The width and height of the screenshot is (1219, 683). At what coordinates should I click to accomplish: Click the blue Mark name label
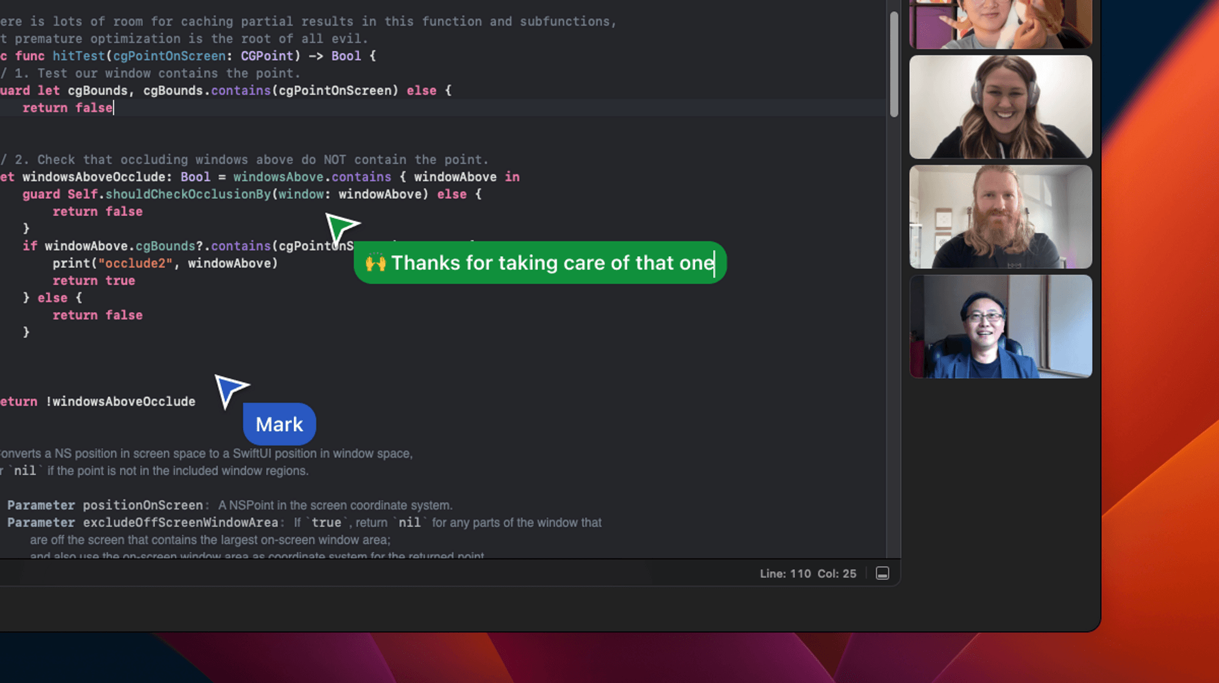(279, 424)
